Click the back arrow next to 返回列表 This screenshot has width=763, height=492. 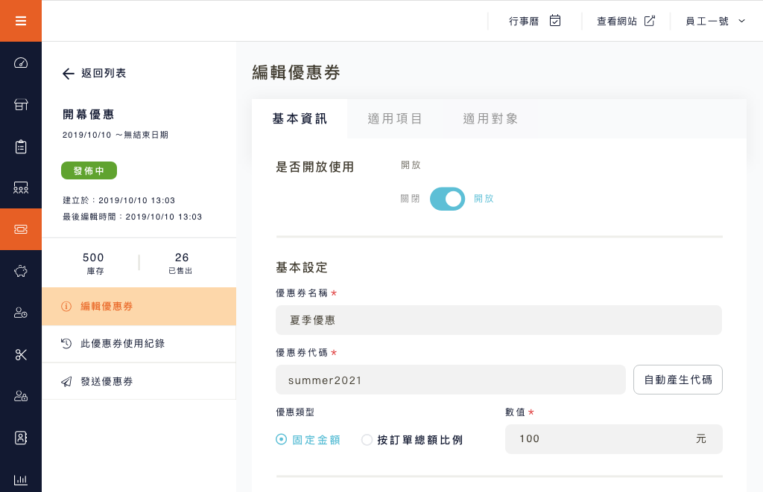(x=68, y=74)
